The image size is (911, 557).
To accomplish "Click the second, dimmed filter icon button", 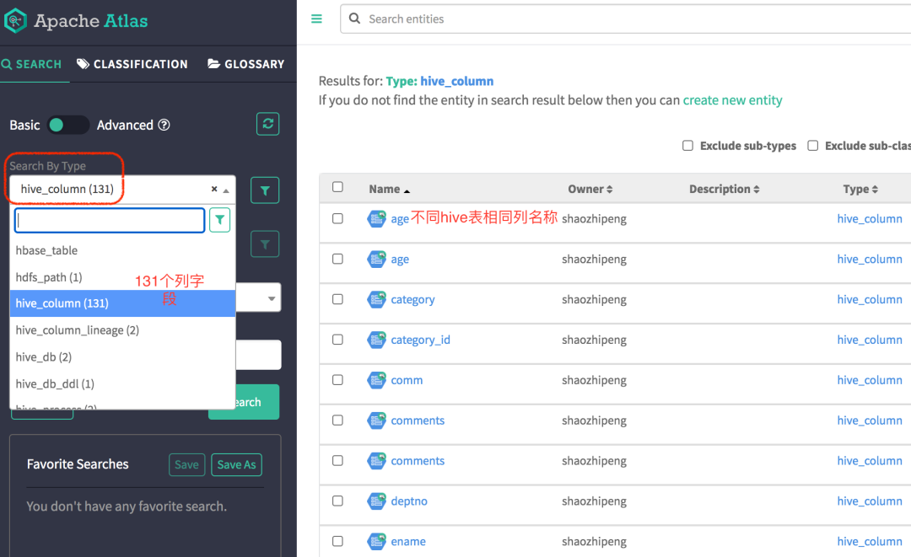I will (265, 244).
